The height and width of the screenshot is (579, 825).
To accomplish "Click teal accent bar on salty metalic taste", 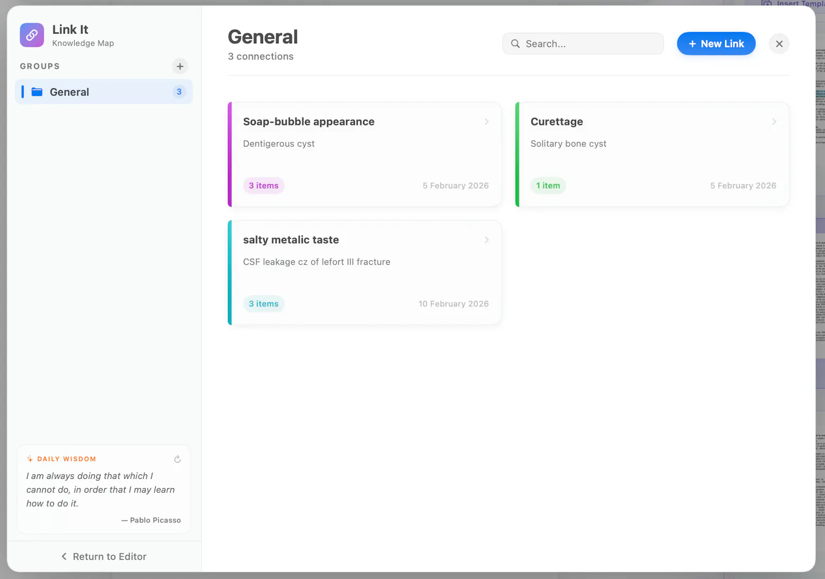I will [x=230, y=273].
